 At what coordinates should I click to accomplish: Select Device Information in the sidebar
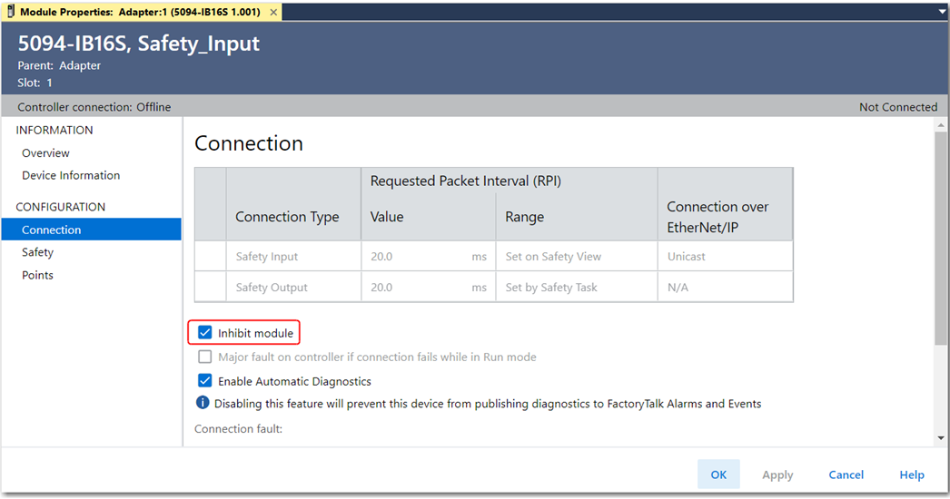click(71, 175)
